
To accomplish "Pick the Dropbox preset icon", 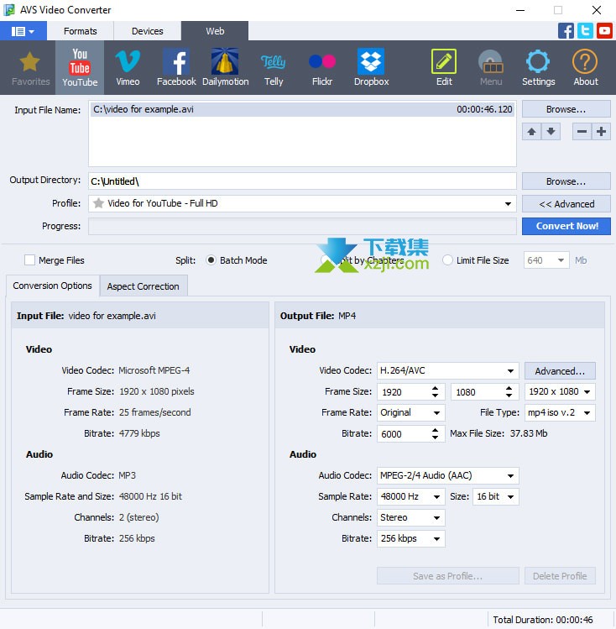I will click(371, 68).
